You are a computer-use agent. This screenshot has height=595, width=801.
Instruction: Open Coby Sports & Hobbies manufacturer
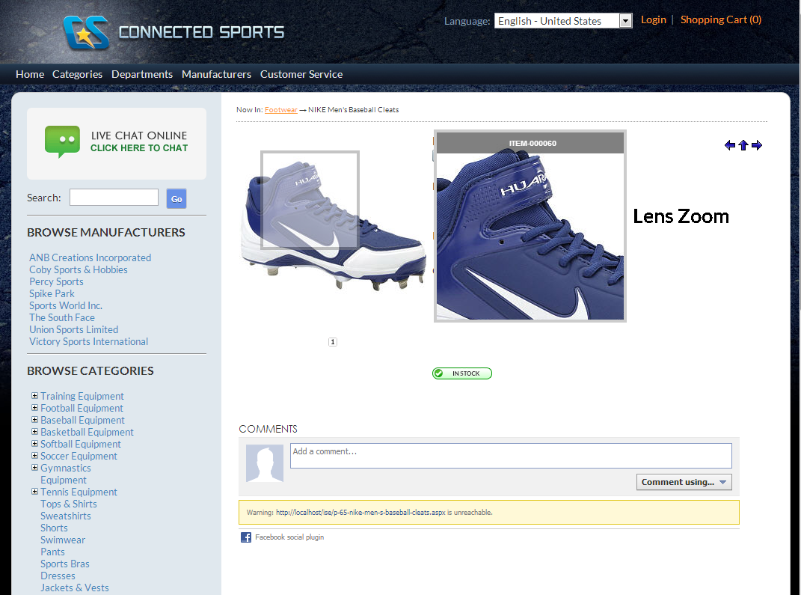(79, 269)
